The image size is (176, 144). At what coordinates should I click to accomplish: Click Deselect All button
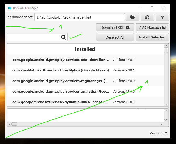(115, 37)
